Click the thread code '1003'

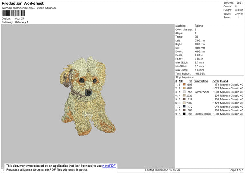216,92
